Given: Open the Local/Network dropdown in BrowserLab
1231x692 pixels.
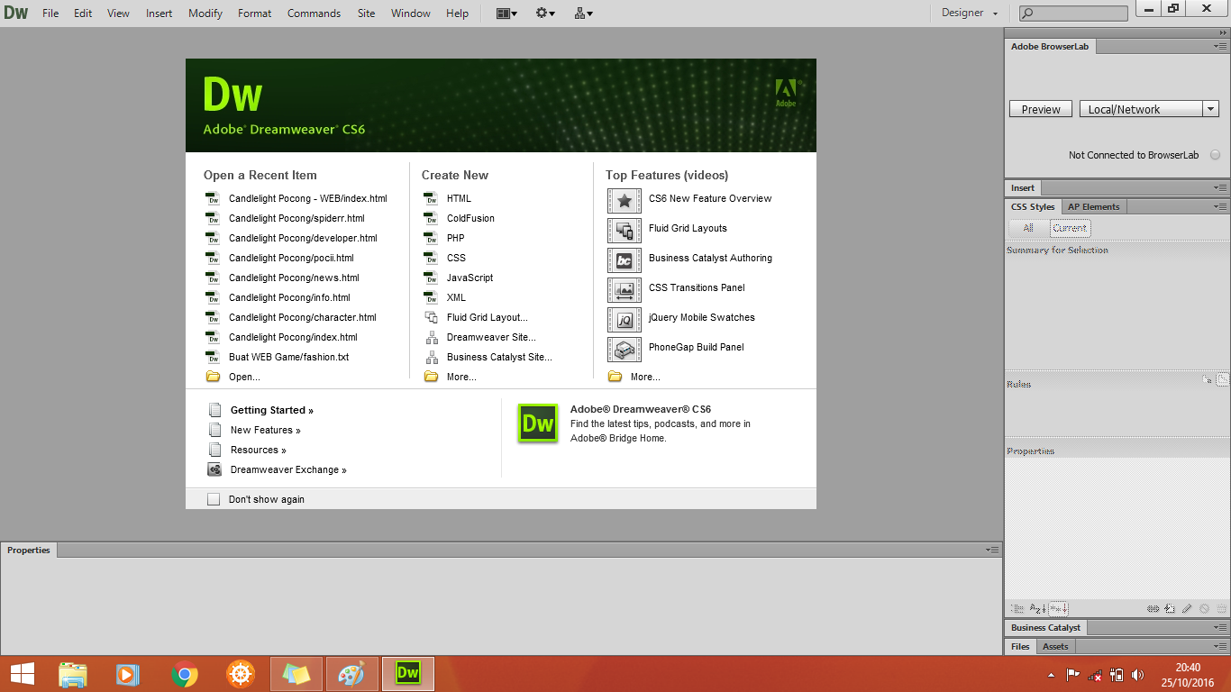Looking at the screenshot, I should (1149, 109).
